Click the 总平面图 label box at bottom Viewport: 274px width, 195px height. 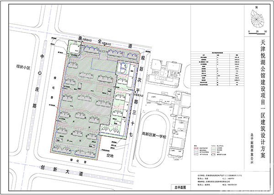tap(180, 187)
